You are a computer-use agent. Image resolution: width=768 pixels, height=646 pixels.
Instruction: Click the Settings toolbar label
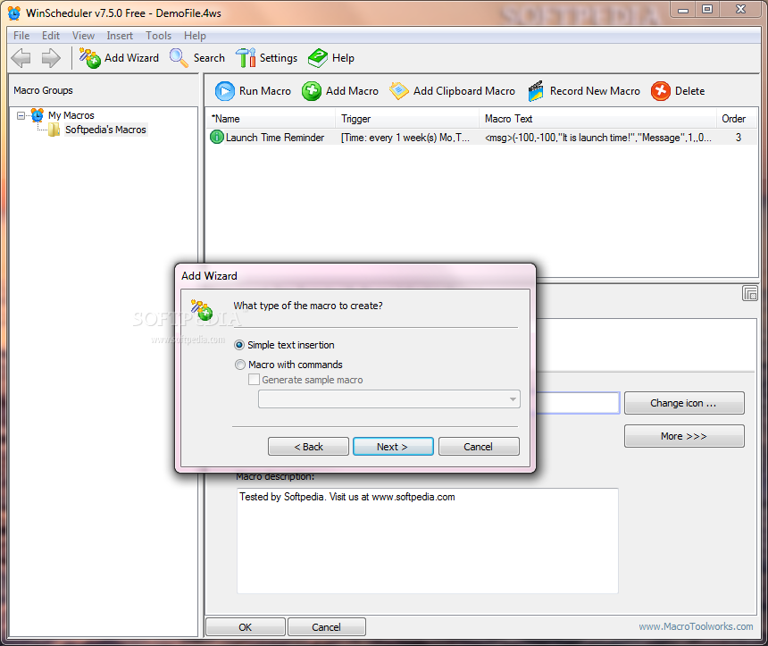tap(279, 58)
